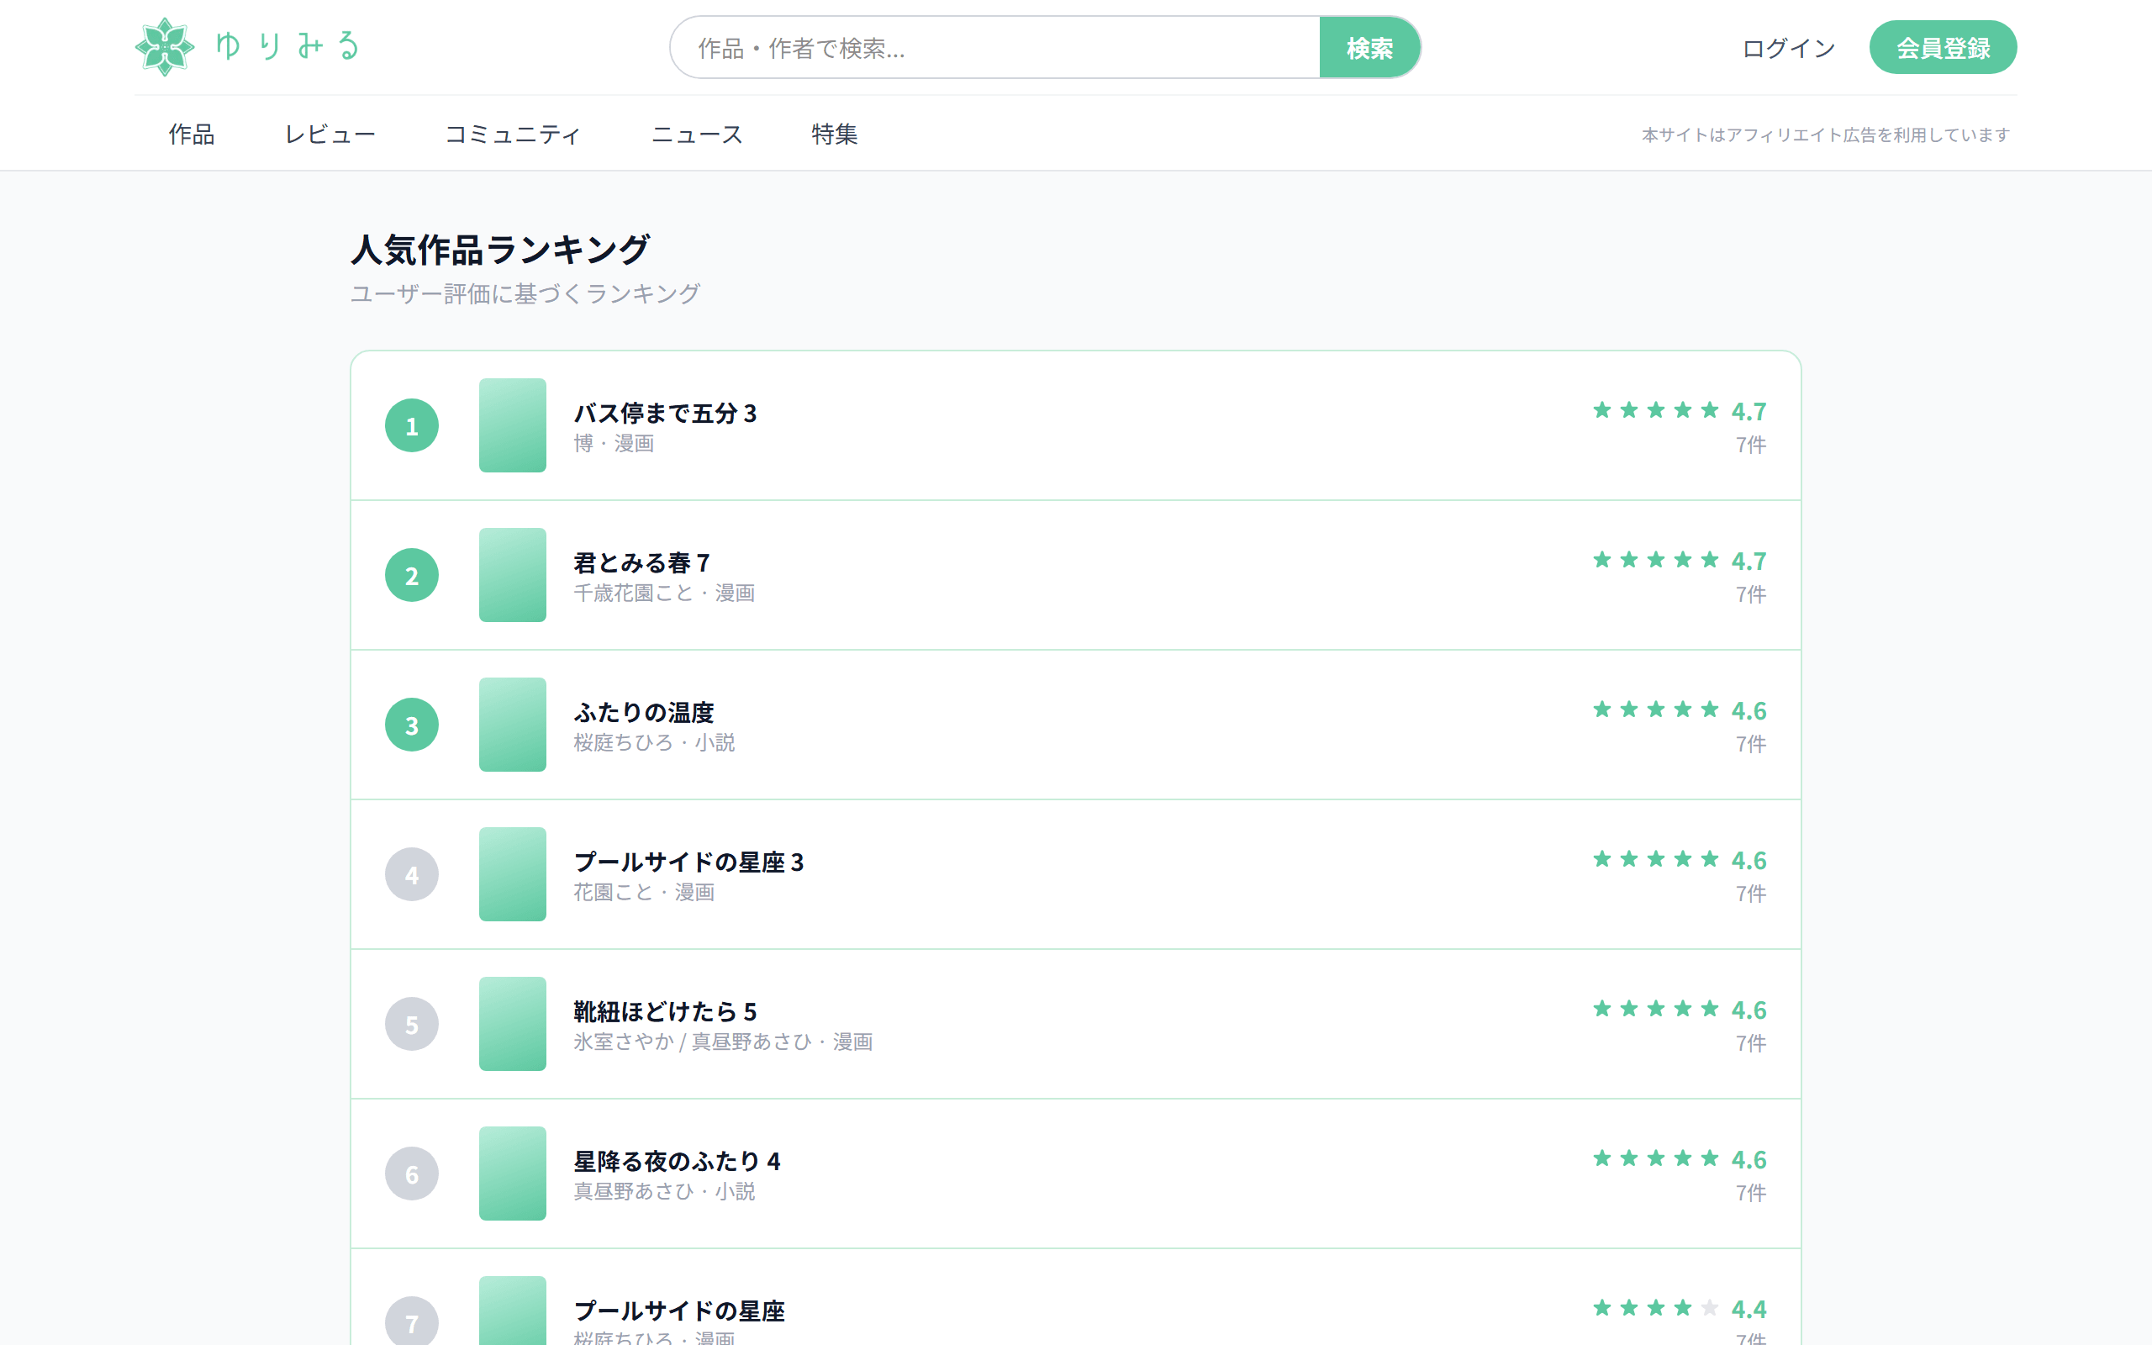
Task: Click the 人気作品ランキング heading
Action: tap(501, 250)
